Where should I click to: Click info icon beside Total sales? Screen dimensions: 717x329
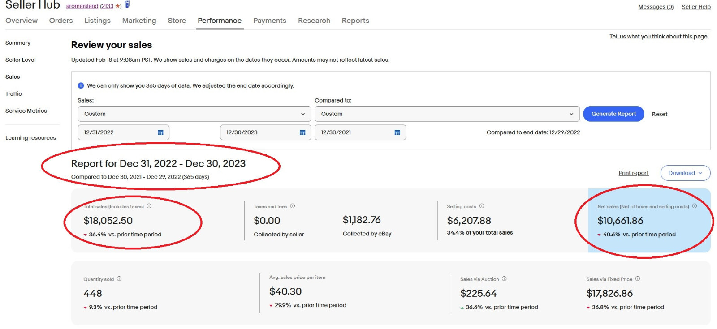coord(149,206)
